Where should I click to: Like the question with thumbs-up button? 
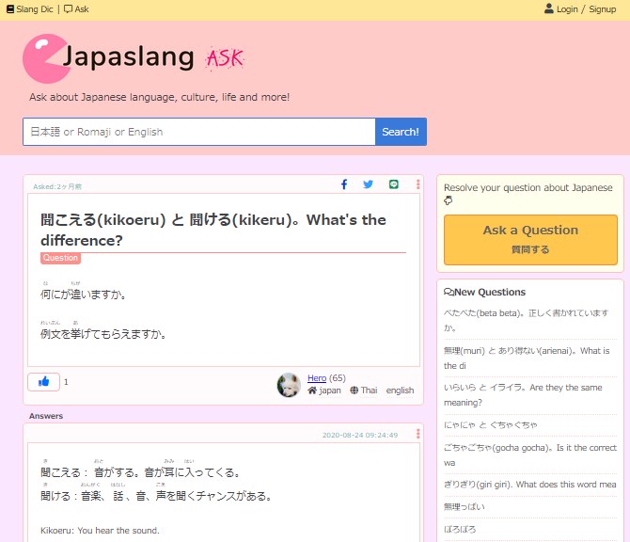pos(44,382)
